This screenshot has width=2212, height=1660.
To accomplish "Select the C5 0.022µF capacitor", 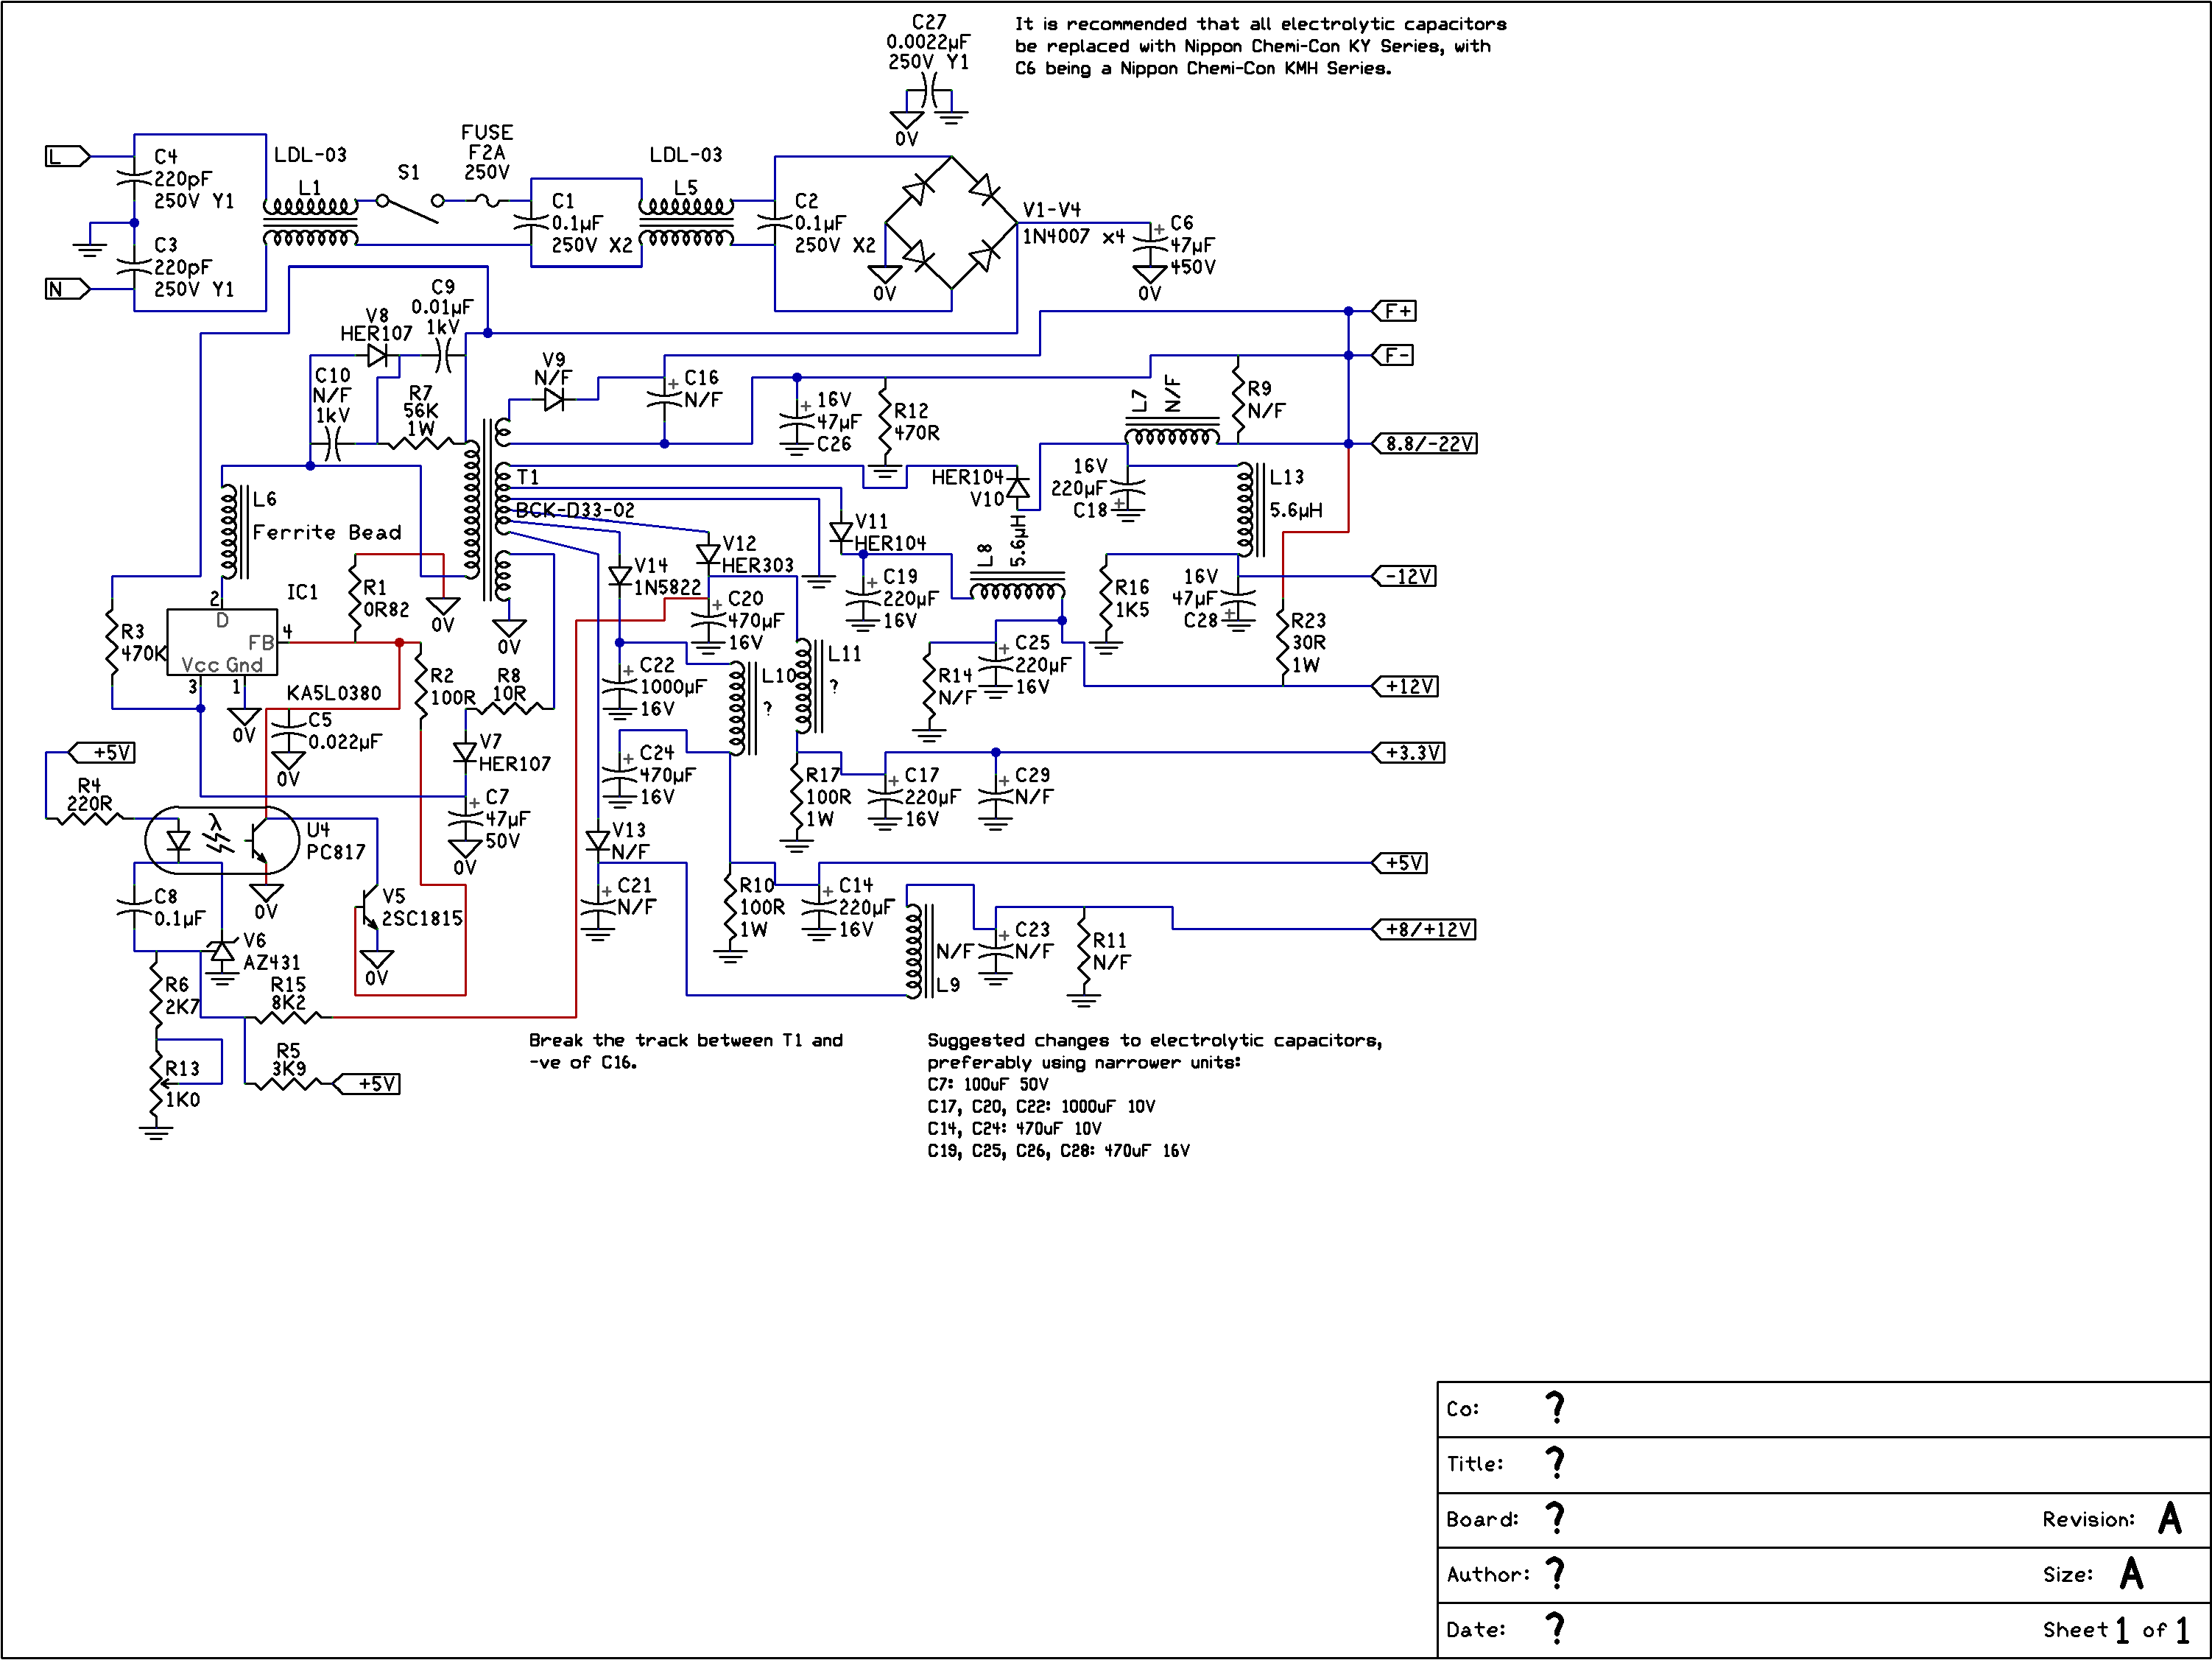I will [x=288, y=731].
